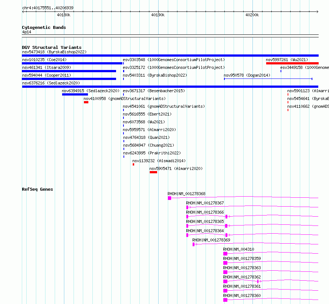Screen dimensions: 329x304
Task: Select nsv5901123 variant label
Action: pos(308,91)
